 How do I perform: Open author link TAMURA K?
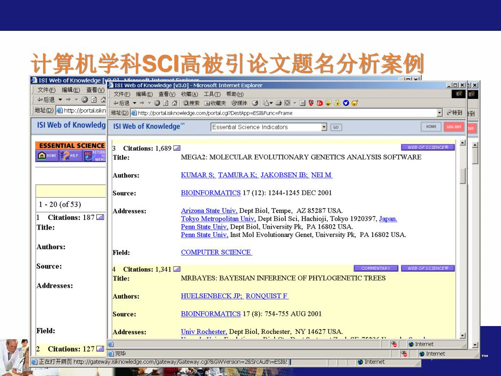[238, 175]
